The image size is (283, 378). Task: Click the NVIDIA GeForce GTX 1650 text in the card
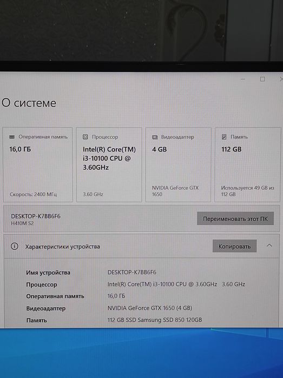tap(175, 191)
